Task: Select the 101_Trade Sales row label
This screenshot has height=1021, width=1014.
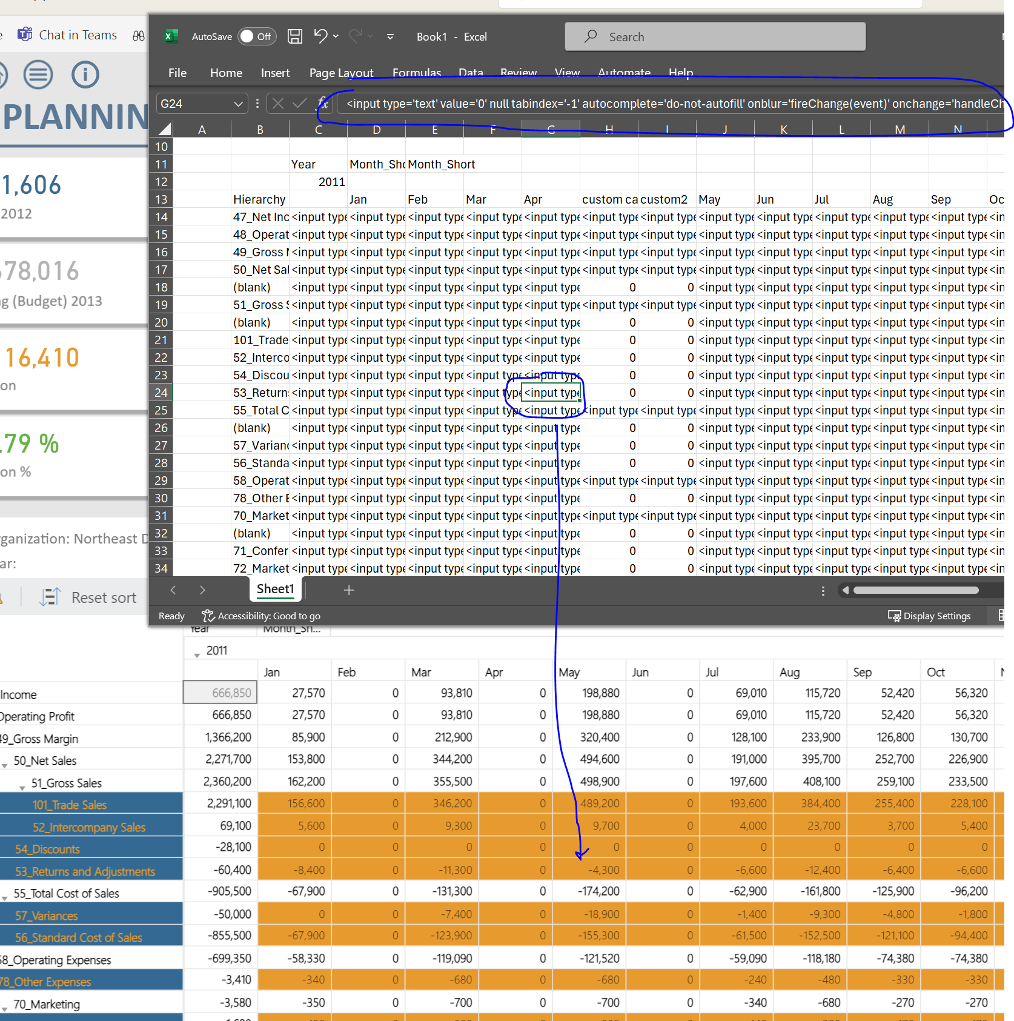Action: (70, 805)
